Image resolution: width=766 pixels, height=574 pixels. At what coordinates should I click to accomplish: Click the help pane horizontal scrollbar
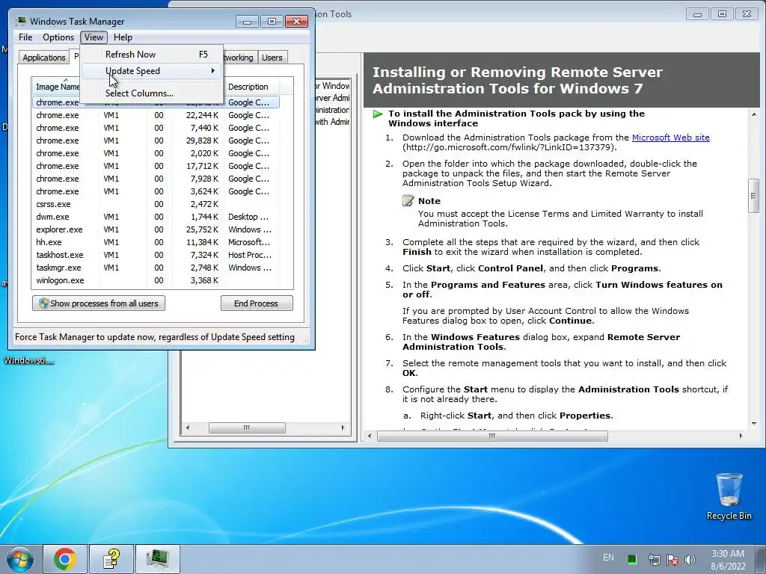coord(492,436)
